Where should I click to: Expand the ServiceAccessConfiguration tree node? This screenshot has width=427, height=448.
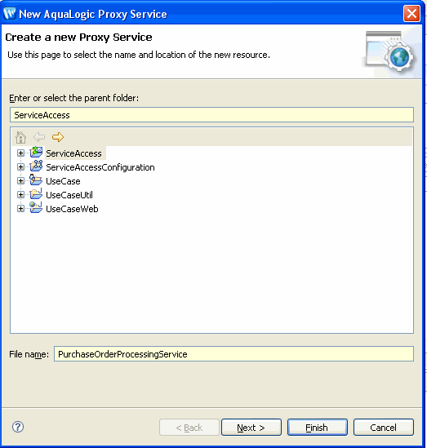point(20,166)
